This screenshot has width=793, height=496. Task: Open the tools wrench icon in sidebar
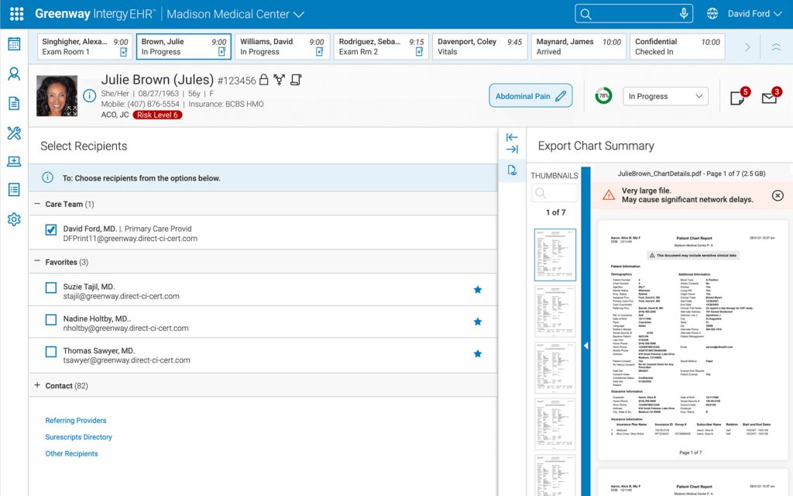coord(14,133)
